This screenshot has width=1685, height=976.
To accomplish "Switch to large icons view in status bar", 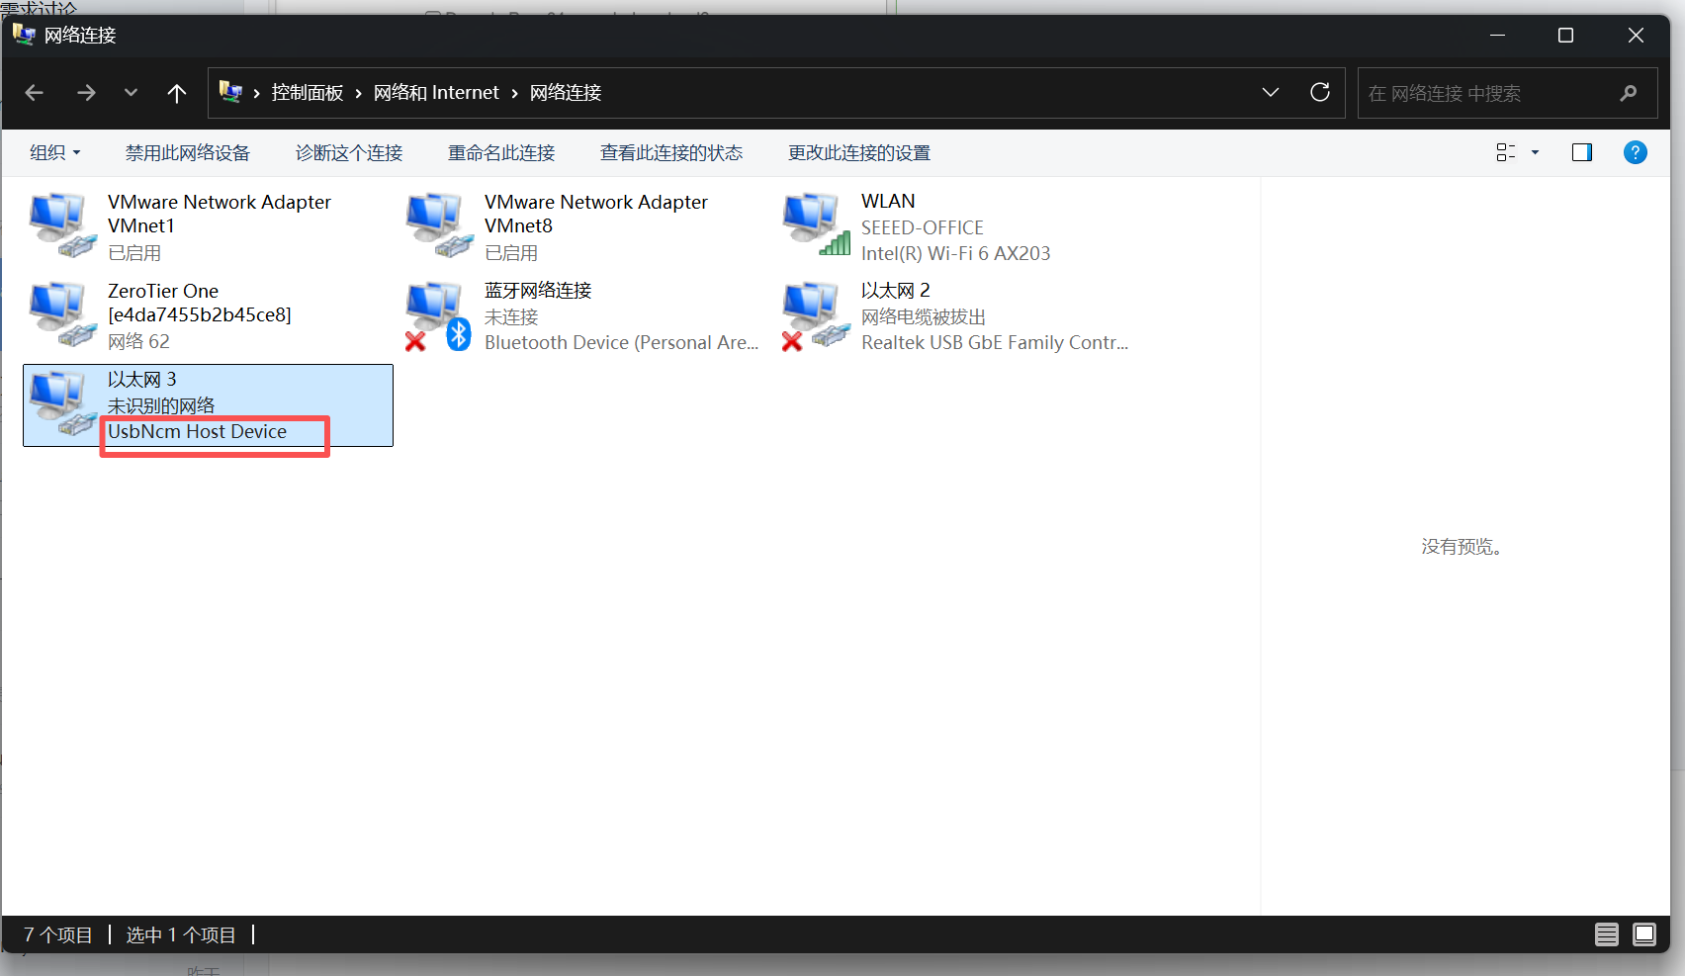I will 1644,934.
